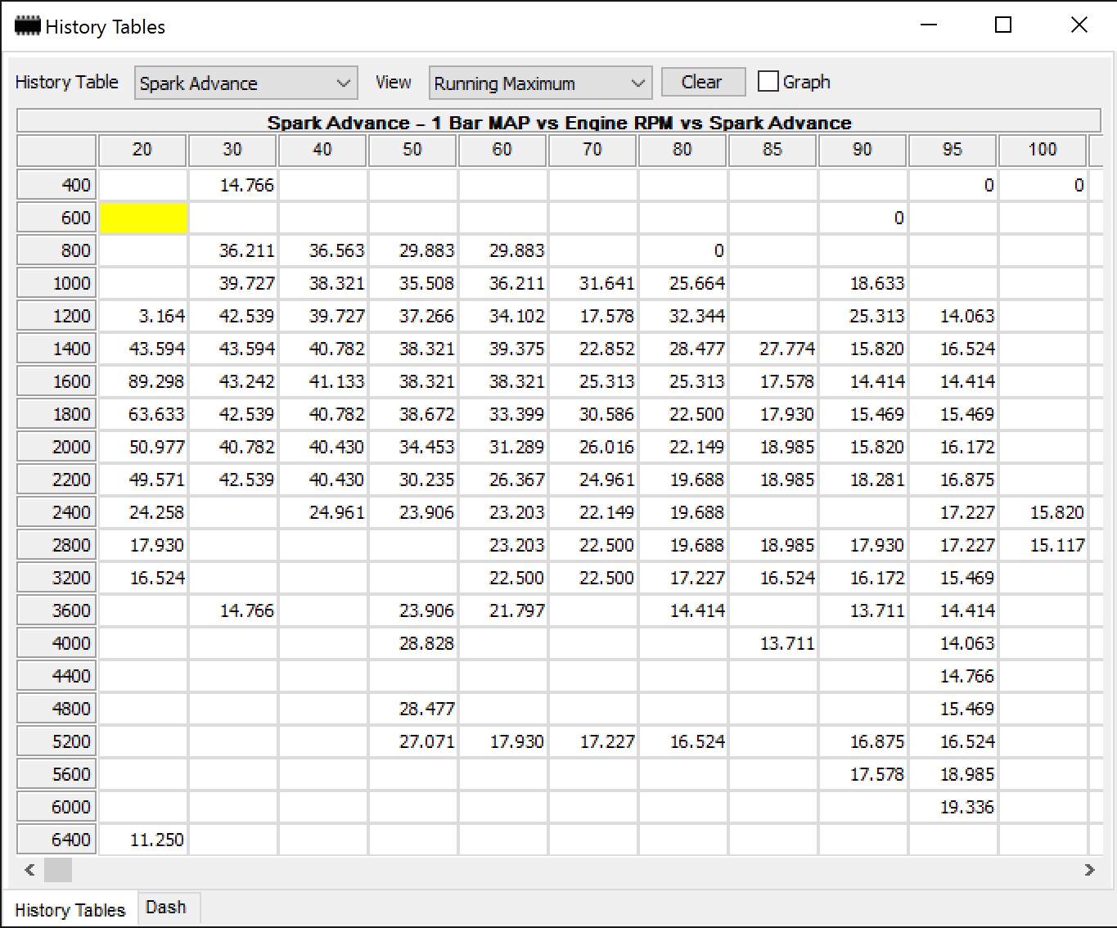Select the 20 MAP column header

(x=142, y=150)
